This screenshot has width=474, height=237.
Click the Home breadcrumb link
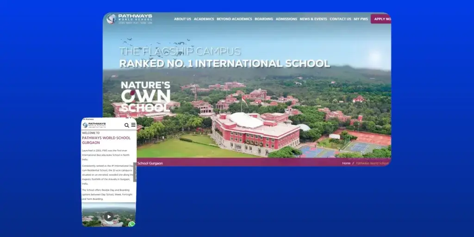coord(346,163)
